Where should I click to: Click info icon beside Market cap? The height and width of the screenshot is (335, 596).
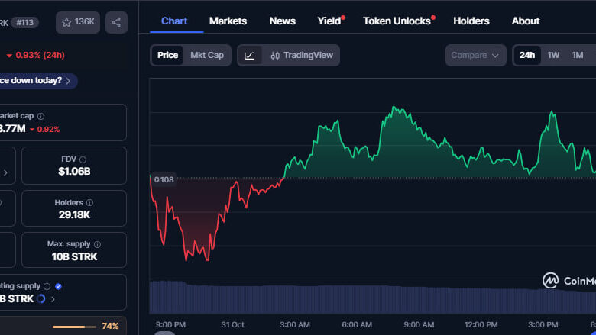click(x=40, y=117)
